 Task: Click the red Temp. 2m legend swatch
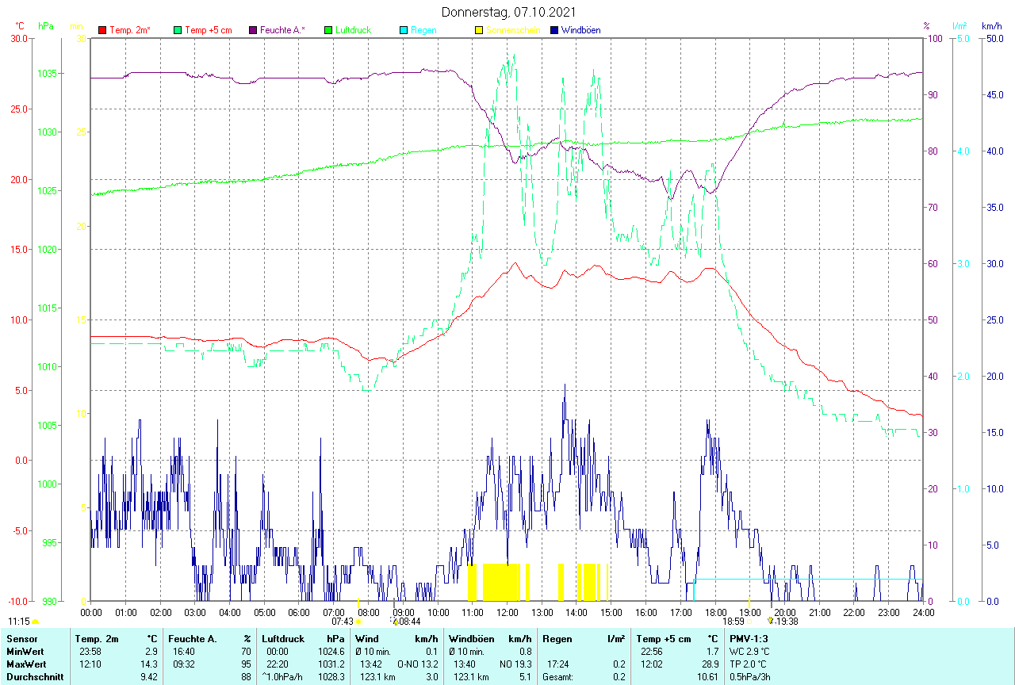pos(102,30)
